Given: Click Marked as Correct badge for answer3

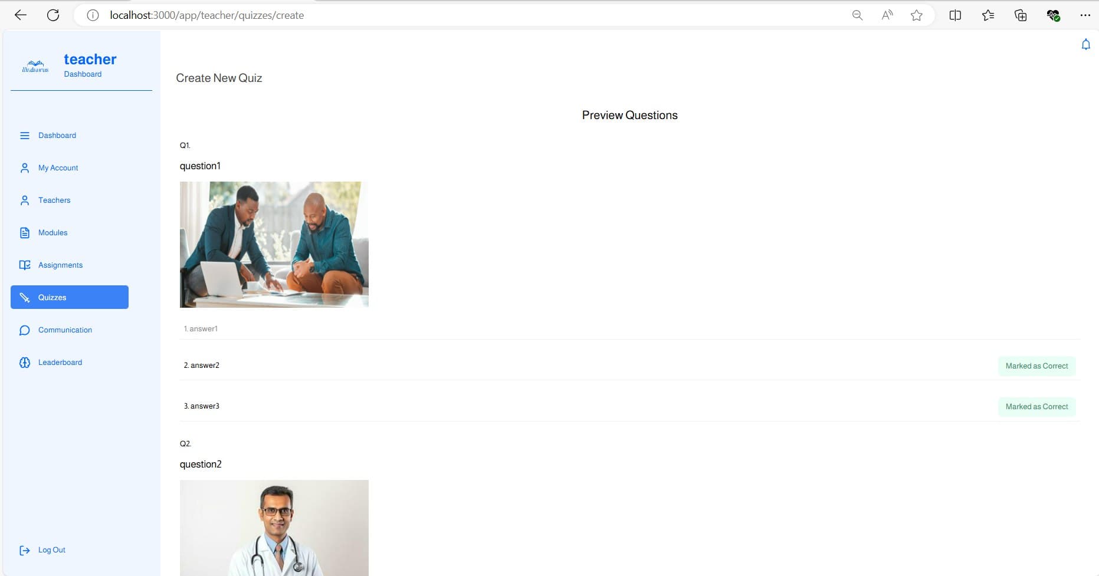Looking at the screenshot, I should coord(1036,407).
